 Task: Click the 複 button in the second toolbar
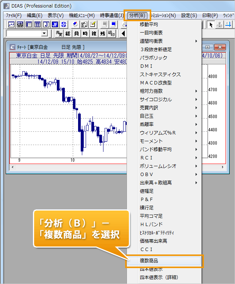pyautogui.click(x=94, y=34)
